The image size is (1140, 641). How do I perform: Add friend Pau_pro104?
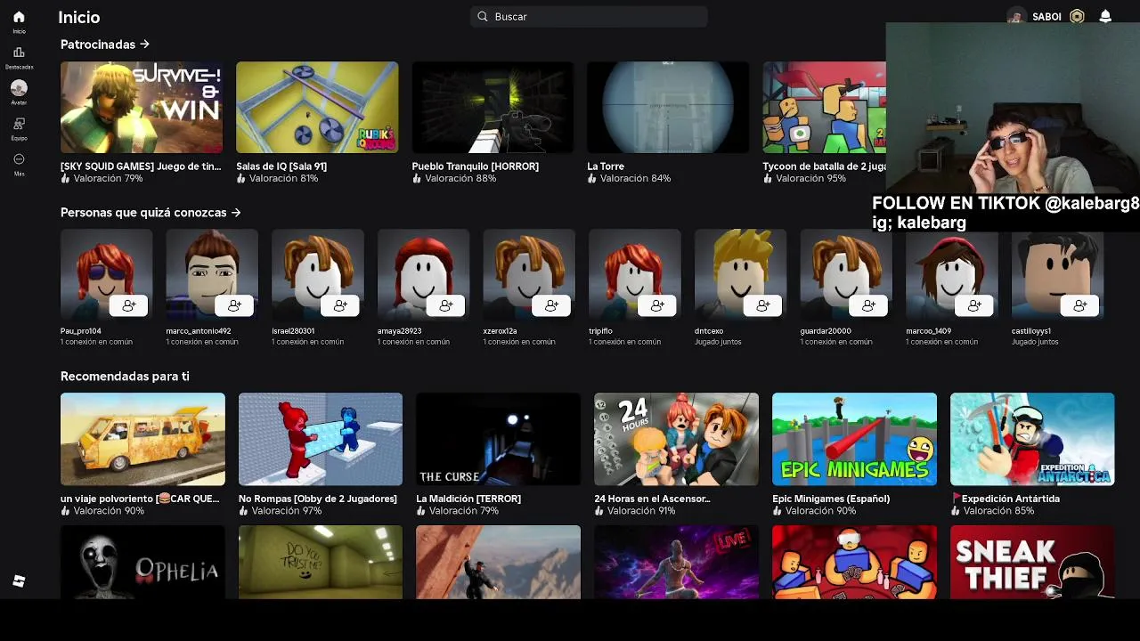(x=128, y=305)
